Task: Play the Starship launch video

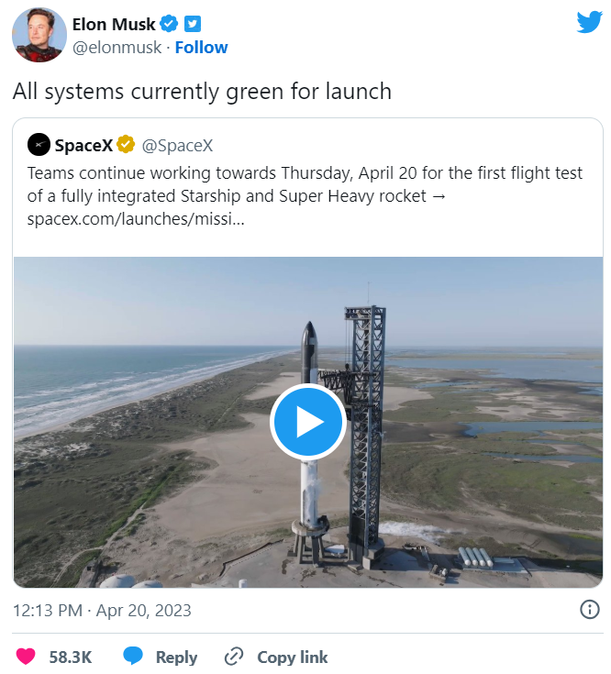Action: pos(307,422)
